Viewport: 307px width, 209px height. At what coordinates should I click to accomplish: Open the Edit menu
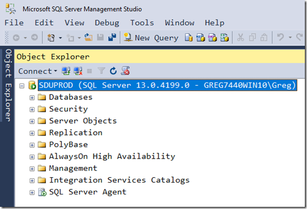(44, 23)
